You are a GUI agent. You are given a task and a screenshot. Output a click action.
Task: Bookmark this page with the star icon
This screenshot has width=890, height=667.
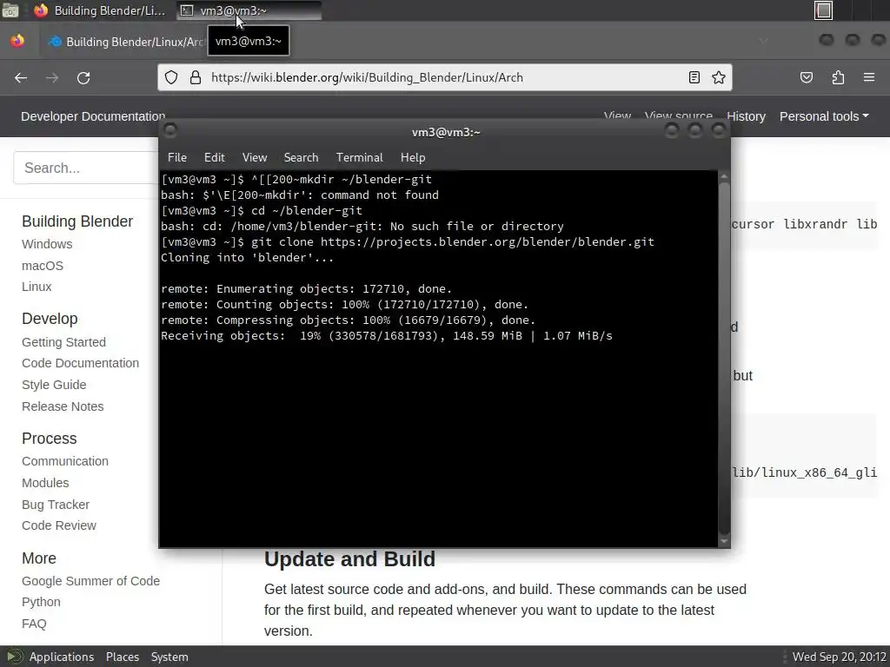pos(719,77)
